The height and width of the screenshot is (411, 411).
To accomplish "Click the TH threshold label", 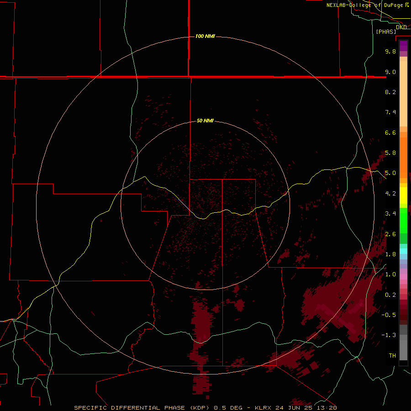I will (392, 356).
